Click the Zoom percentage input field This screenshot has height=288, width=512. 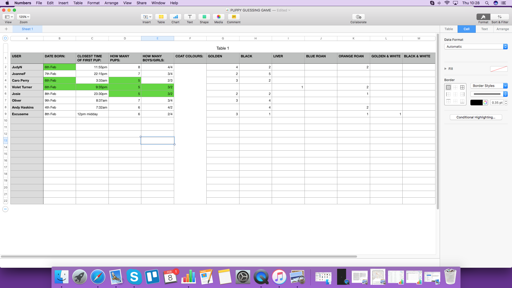23,17
